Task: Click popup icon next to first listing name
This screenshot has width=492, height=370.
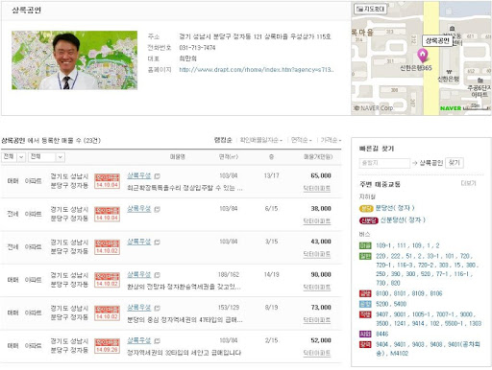Action: 157,175
